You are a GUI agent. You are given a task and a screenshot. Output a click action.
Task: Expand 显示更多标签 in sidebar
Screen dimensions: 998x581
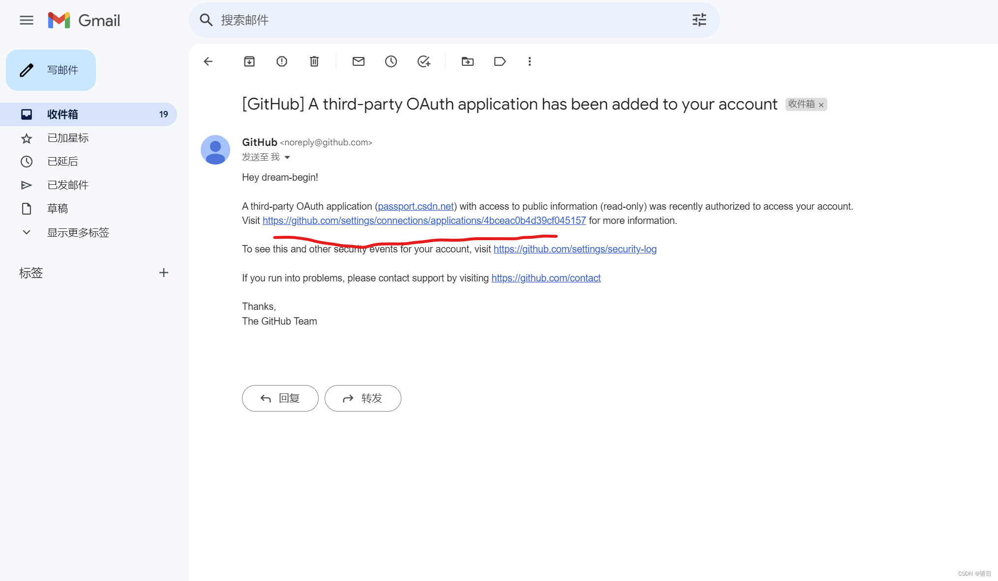79,232
